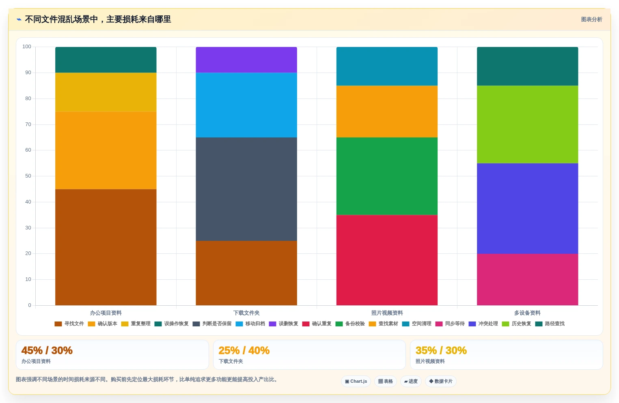Toggle the 重复整理 legend item
The image size is (619, 403).
[x=136, y=324]
